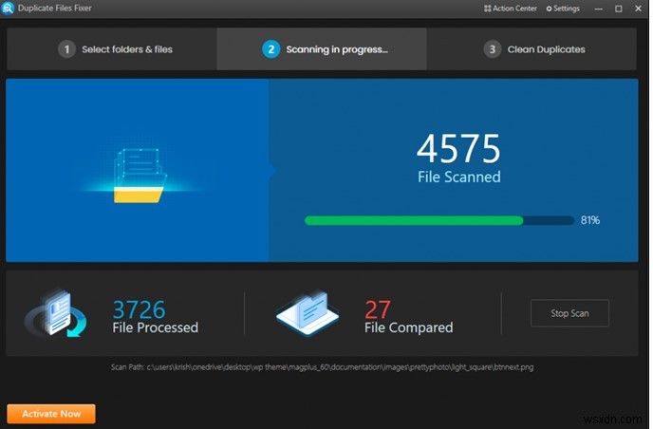The height and width of the screenshot is (429, 653).
Task: Open Settings from the title bar
Action: pos(563,9)
